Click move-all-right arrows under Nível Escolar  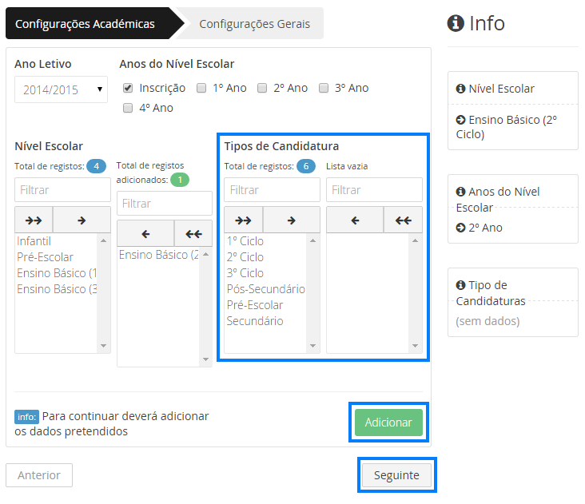tap(34, 220)
